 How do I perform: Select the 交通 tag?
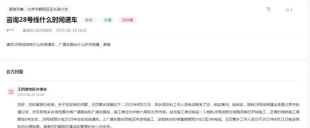point(108,20)
